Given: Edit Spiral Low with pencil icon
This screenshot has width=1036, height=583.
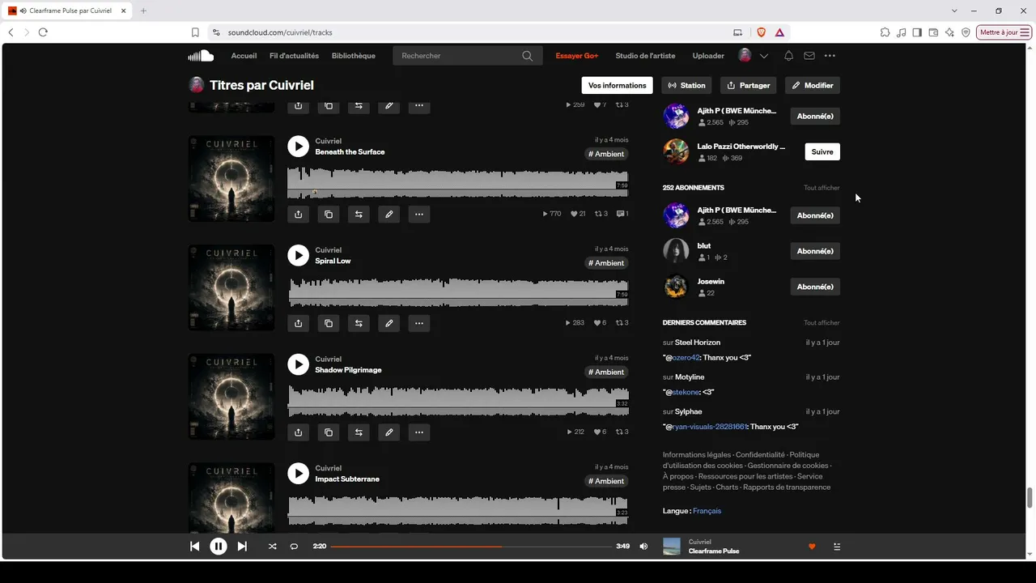Looking at the screenshot, I should pos(389,323).
